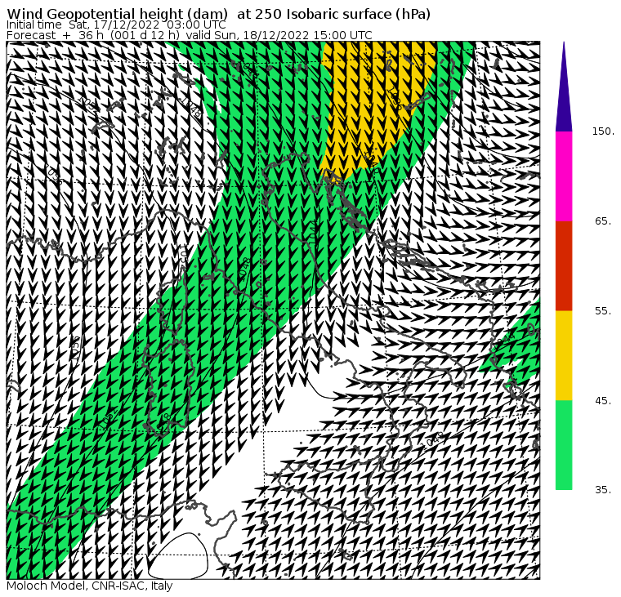Click the green wind patch at right map edge
Screen dimensions: 621x597
[515, 345]
